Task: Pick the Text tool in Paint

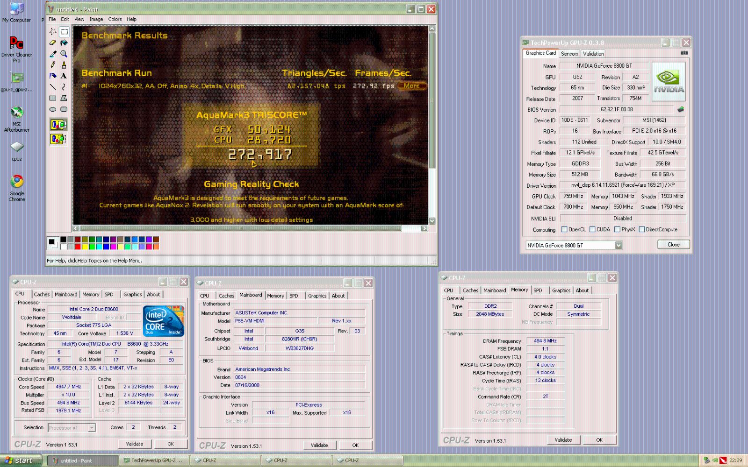Action: tap(64, 76)
